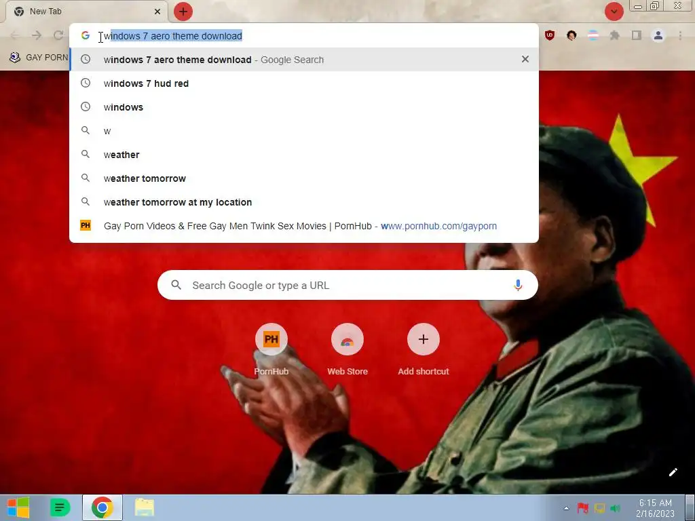Reload the page with the refresh icon
Screen dimensions: 695x521
[x=58, y=35]
